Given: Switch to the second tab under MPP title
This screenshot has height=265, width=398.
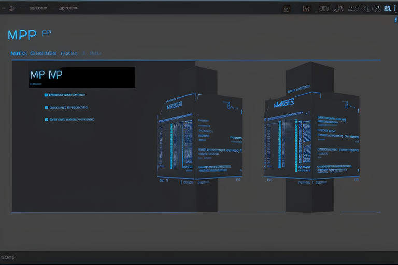Looking at the screenshot, I should (x=43, y=53).
